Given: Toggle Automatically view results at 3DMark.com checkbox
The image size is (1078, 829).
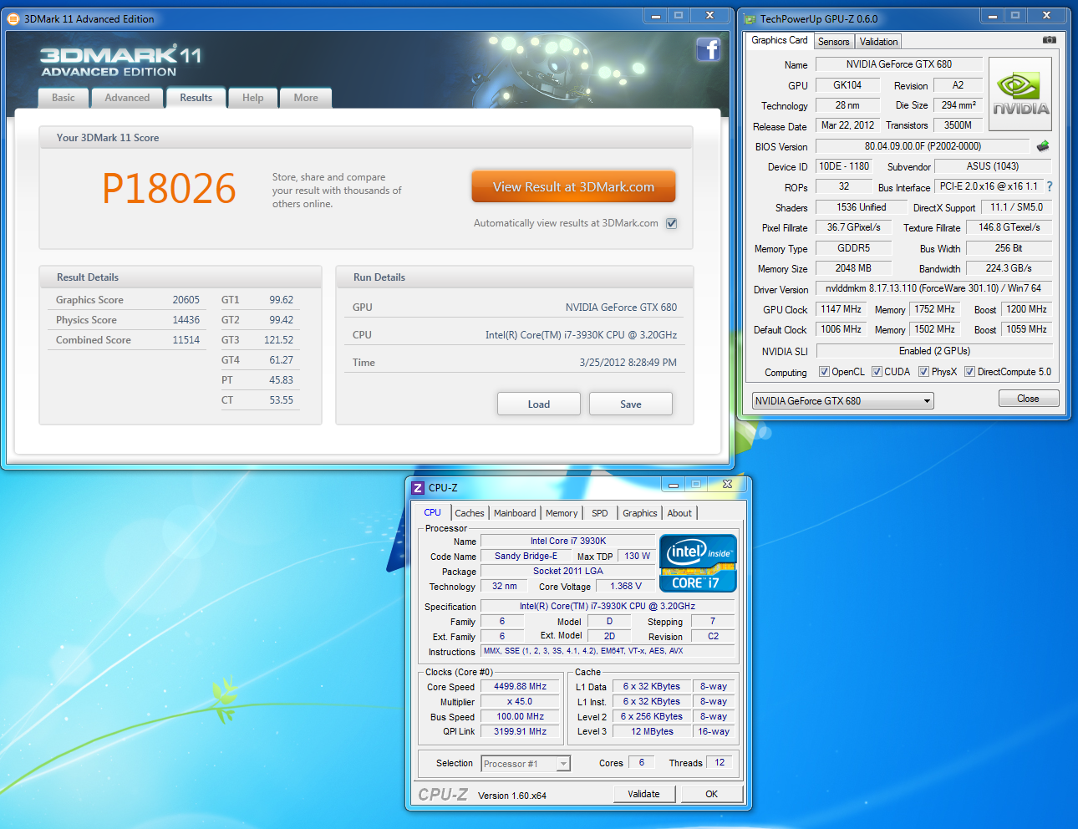Looking at the screenshot, I should [671, 223].
